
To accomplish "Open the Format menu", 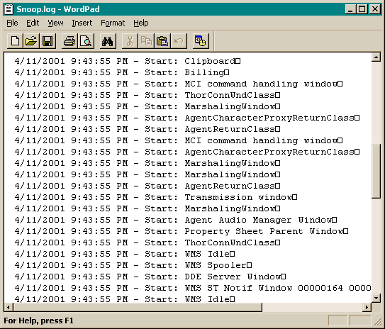I will [x=113, y=23].
